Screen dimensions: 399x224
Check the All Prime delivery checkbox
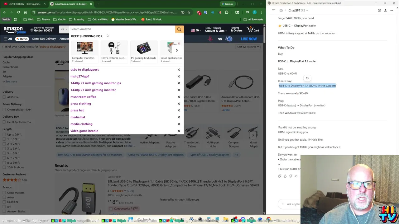(4, 97)
